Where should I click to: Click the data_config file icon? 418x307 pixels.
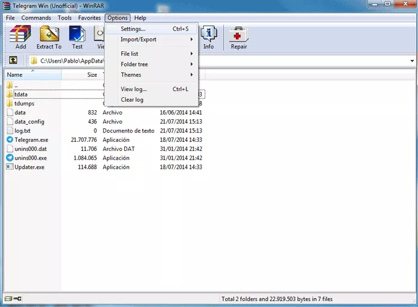[x=10, y=122]
